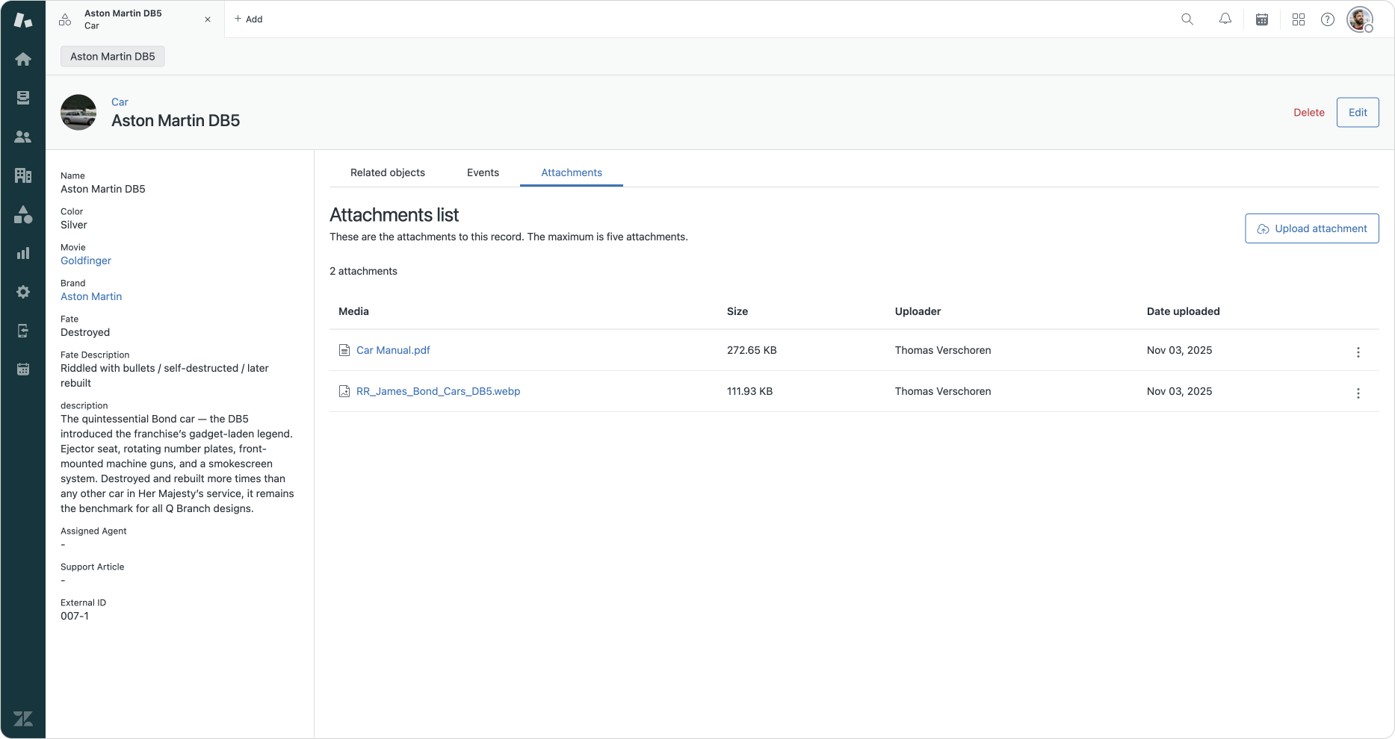Click the Zendesk logo at the sidebar top
The image size is (1395, 739).
[x=23, y=20]
